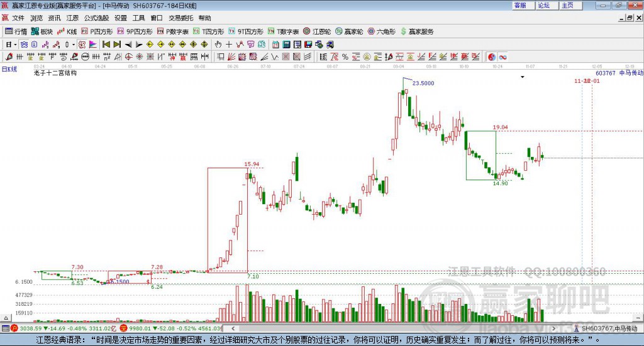The height and width of the screenshot is (346, 644).
Task: Open the 六角形 hexagon tool
Action: click(381, 31)
